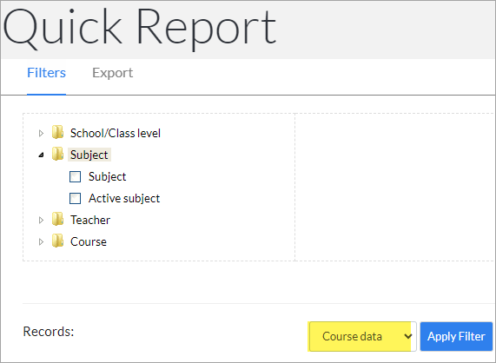The width and height of the screenshot is (496, 363).
Task: Click the Course folder icon
Action: click(x=57, y=241)
